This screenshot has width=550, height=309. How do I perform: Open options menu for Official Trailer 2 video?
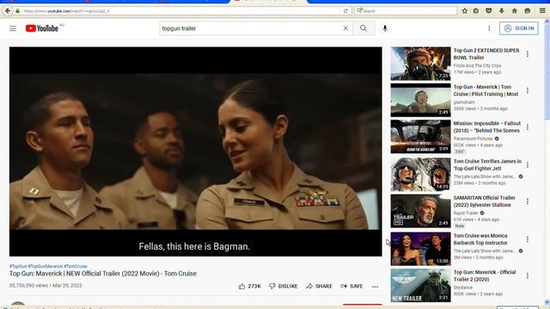[527, 276]
